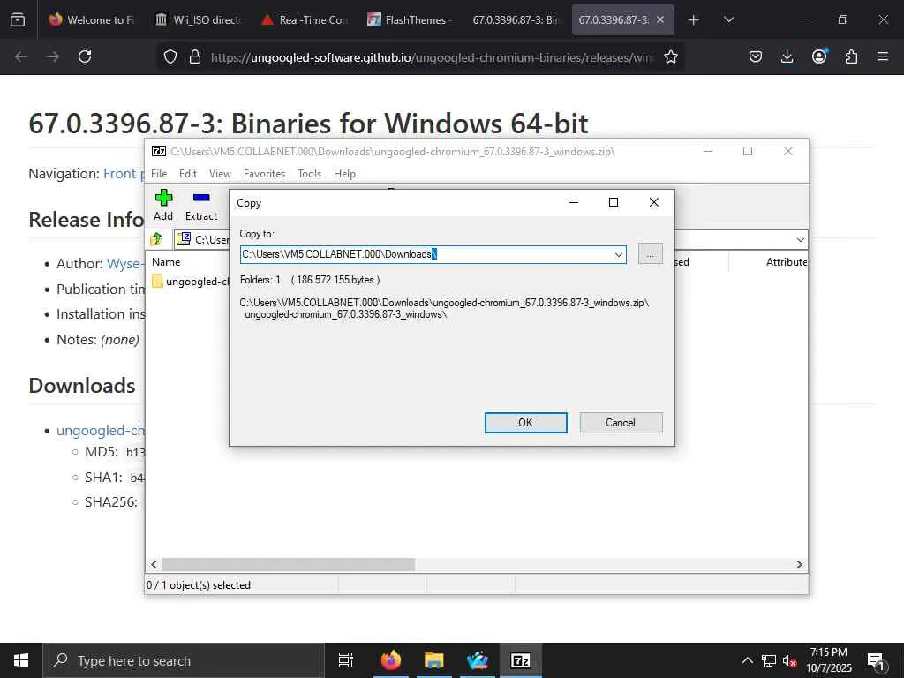Switch to the Real-Time Corruptor tab
The width and height of the screenshot is (904, 678).
point(304,19)
